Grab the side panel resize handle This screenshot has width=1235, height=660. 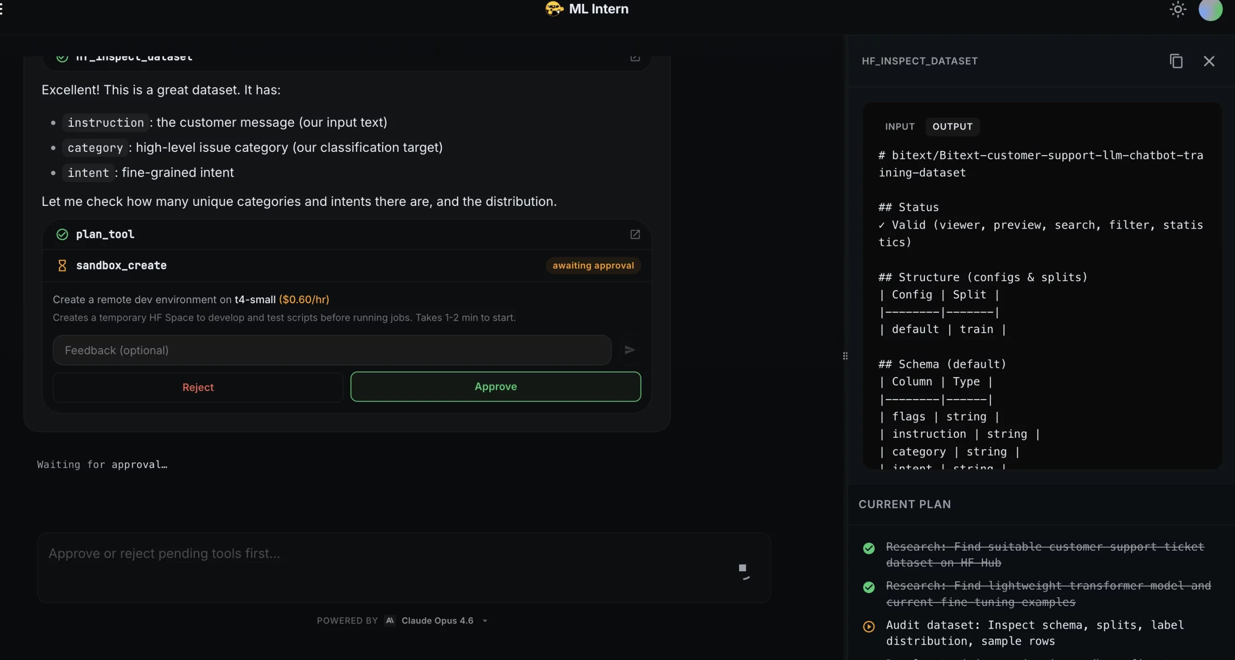point(845,356)
